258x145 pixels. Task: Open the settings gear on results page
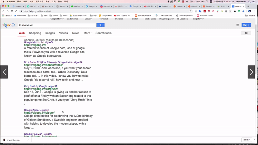click(246, 33)
